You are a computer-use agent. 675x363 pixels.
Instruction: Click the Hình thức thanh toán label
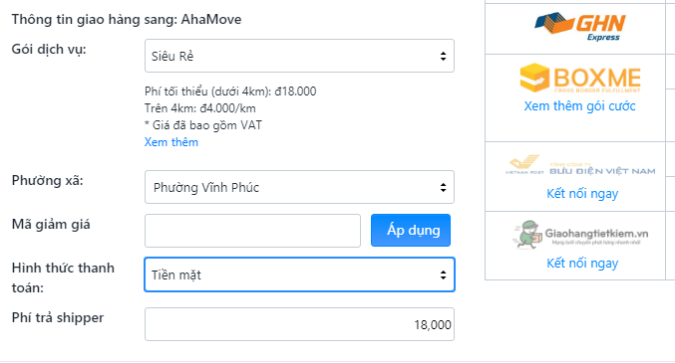click(x=63, y=277)
